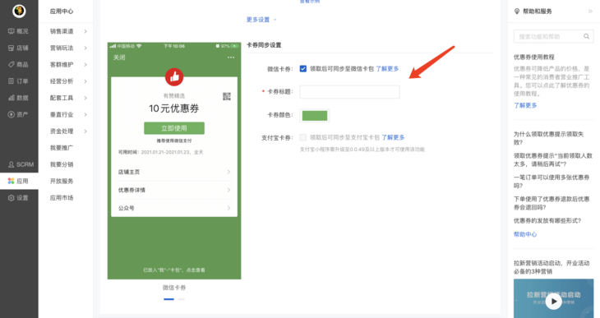Click the 帮助和服务 location pin icon
Image resolution: width=600 pixels, height=318 pixels.
point(517,12)
